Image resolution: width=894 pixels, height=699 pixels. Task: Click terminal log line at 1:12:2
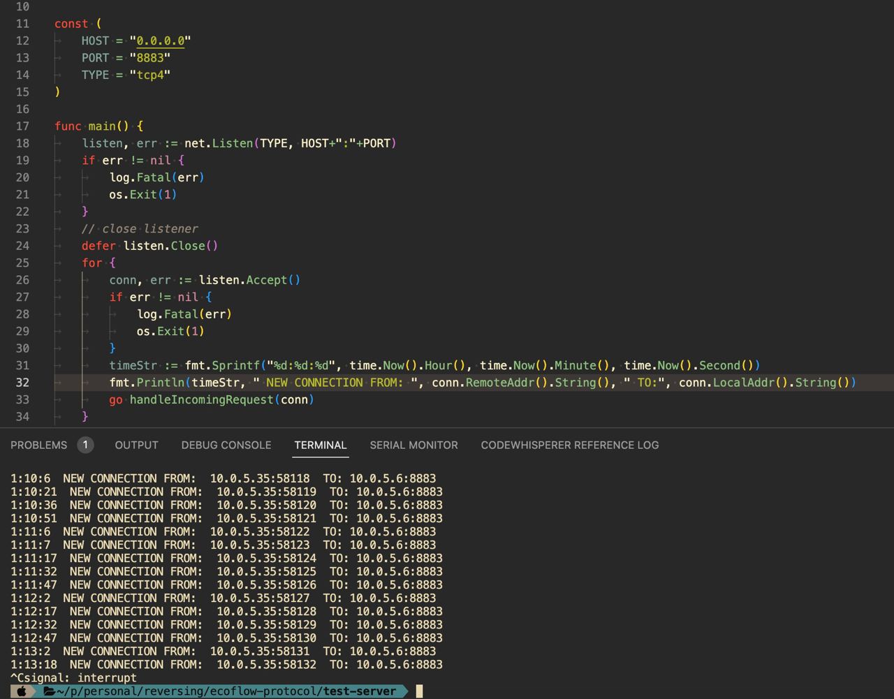(223, 598)
